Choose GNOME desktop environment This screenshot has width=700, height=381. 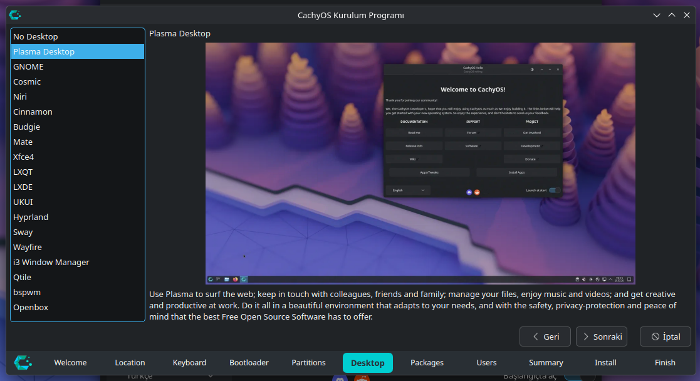[77, 66]
